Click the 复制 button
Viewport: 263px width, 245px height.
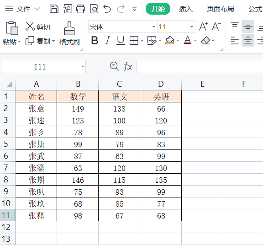(38, 41)
